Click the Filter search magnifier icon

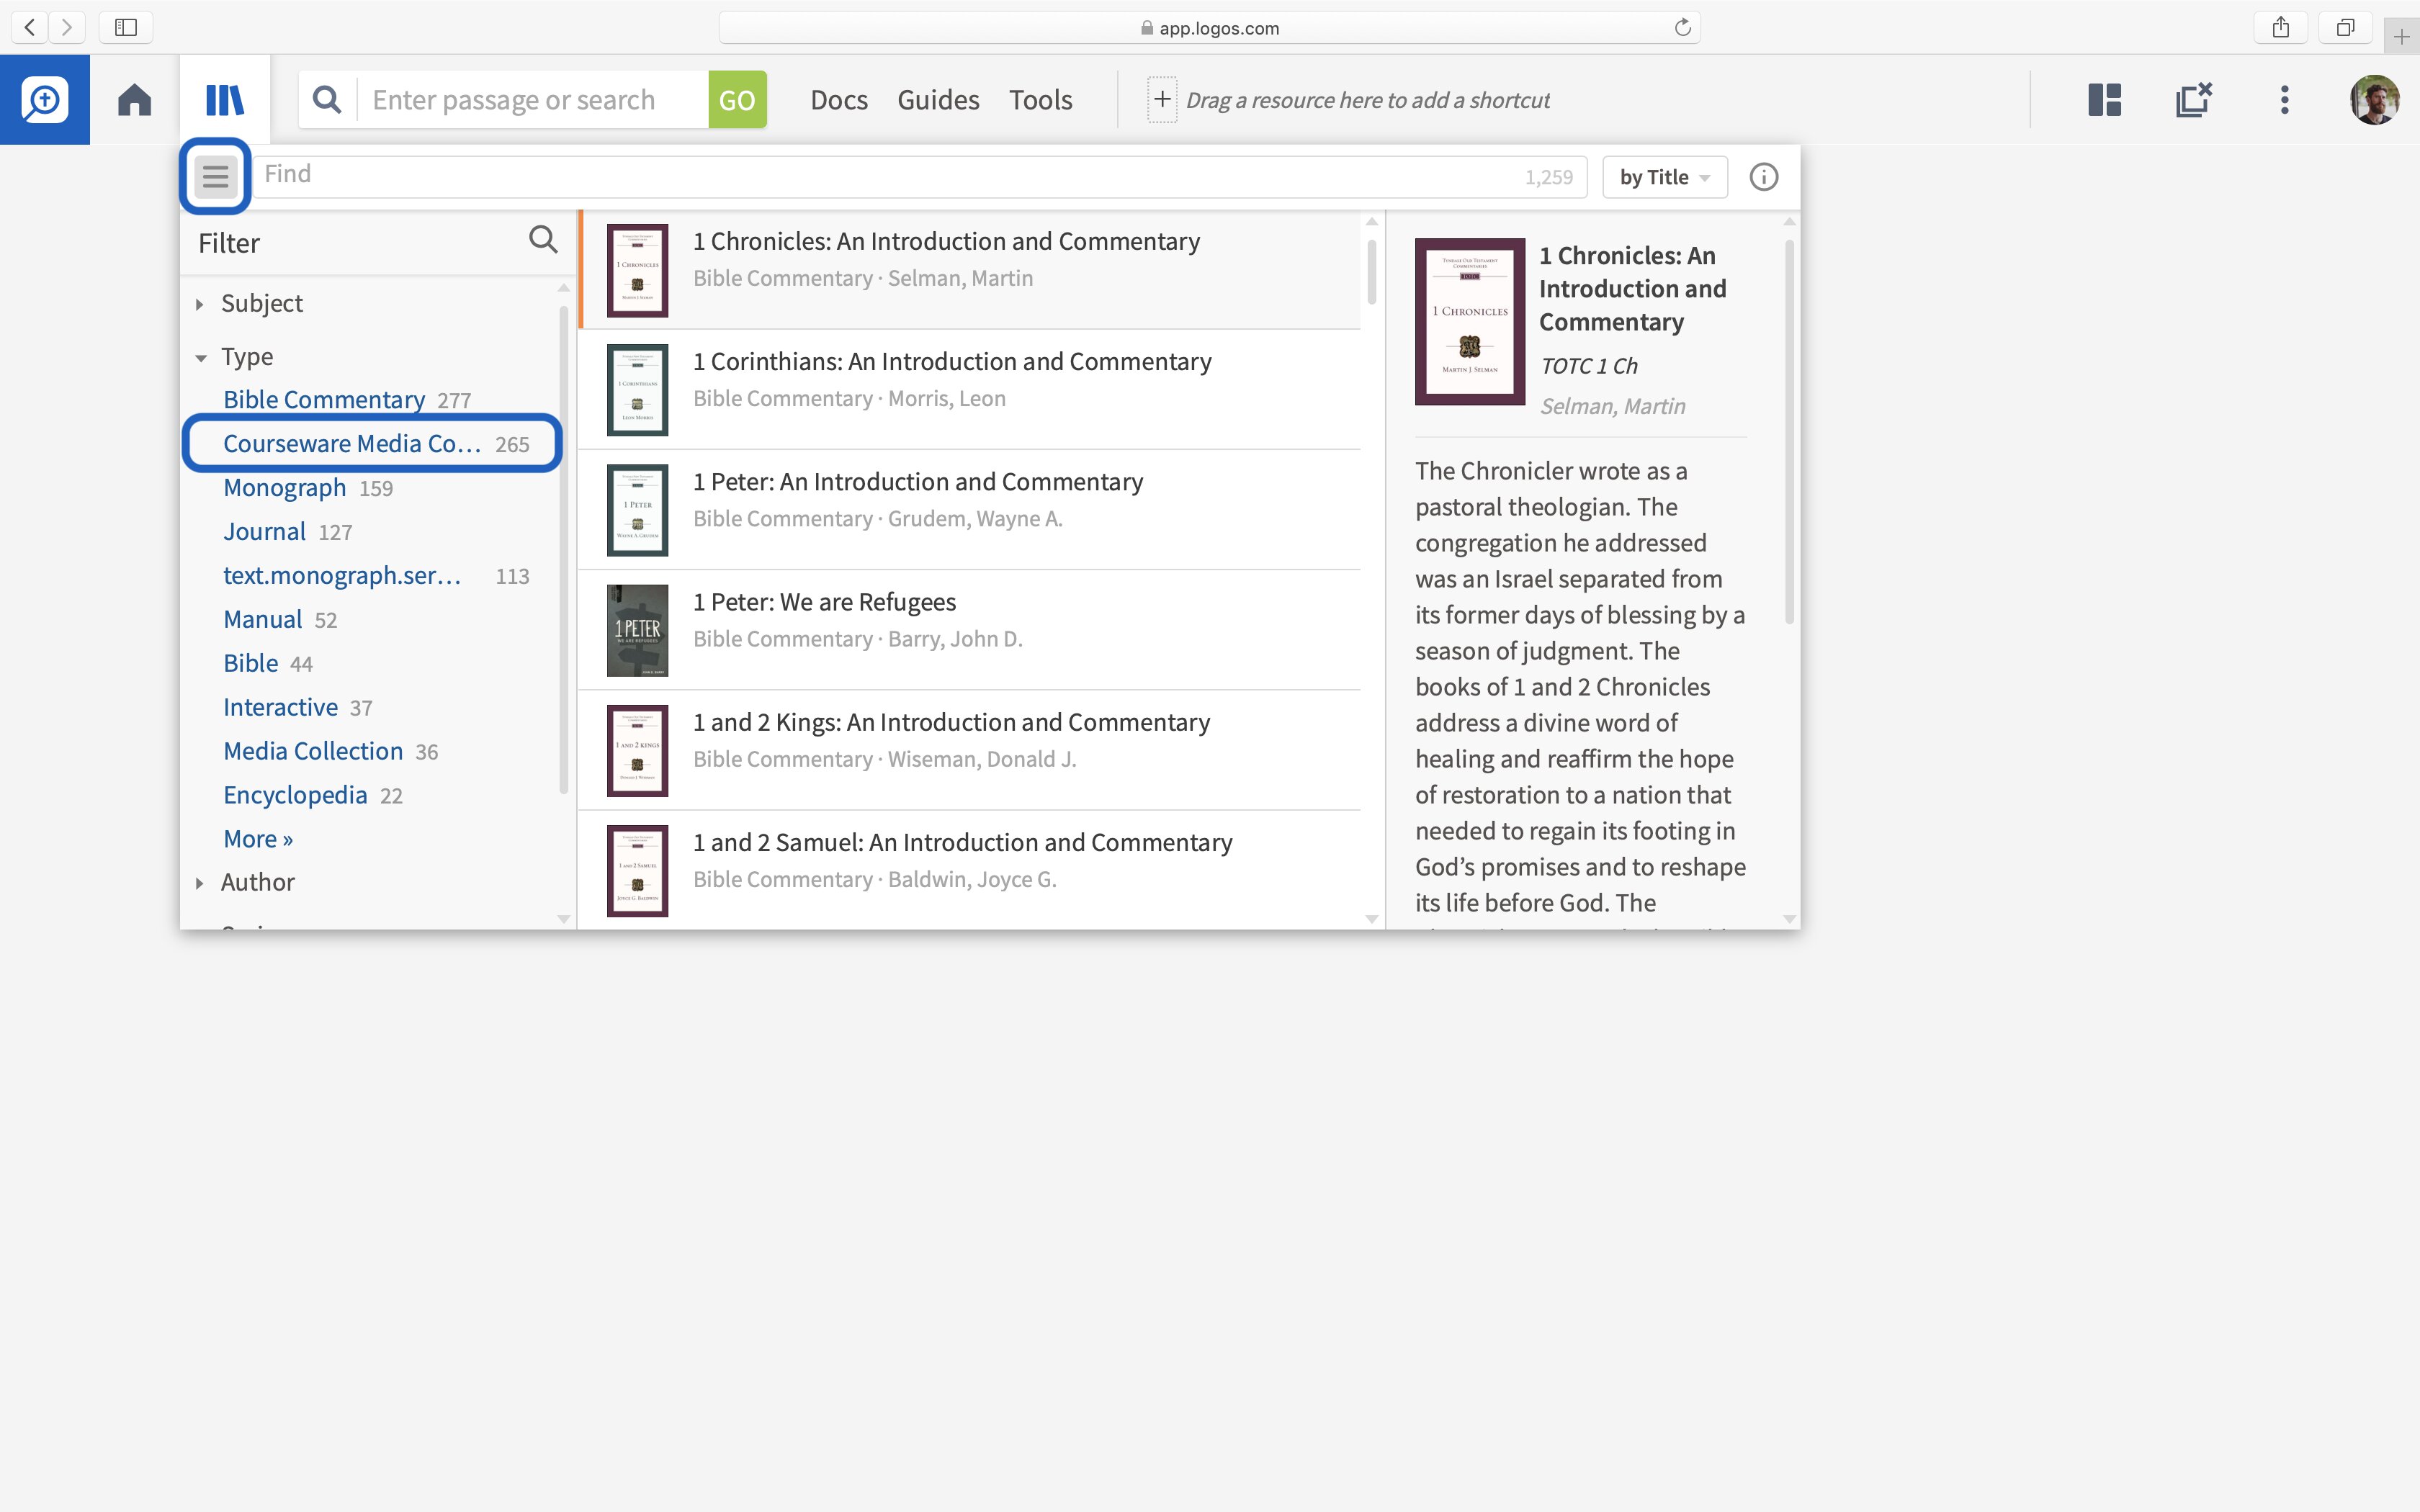pyautogui.click(x=543, y=240)
